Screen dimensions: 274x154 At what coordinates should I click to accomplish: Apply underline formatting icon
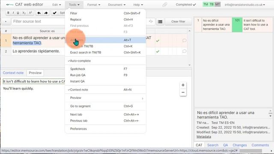tap(18, 13)
